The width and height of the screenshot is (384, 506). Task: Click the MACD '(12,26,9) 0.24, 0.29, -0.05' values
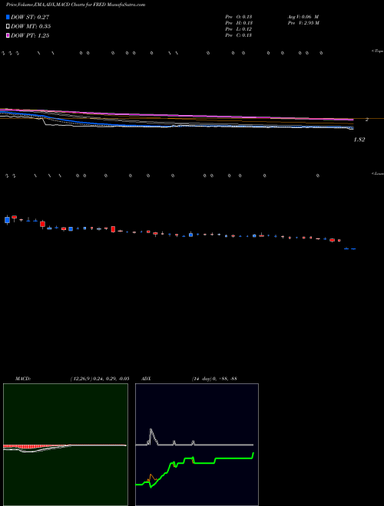[x=100, y=379]
